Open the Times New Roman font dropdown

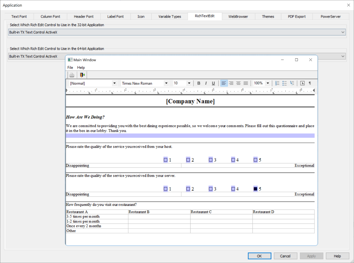166,83
